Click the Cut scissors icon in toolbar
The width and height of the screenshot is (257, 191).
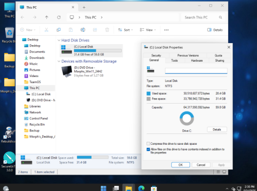coord(46,30)
